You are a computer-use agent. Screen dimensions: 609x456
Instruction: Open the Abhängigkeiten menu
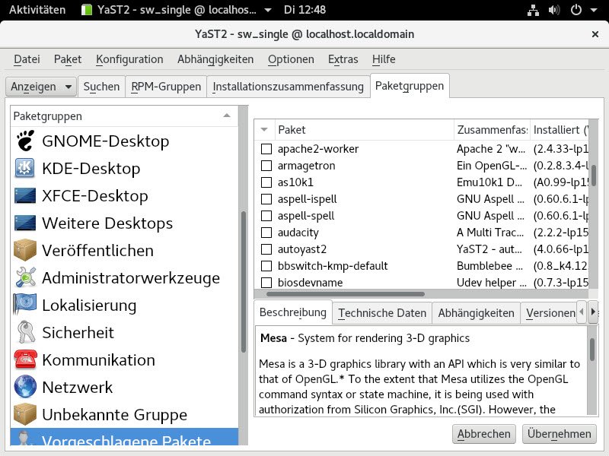(x=215, y=59)
